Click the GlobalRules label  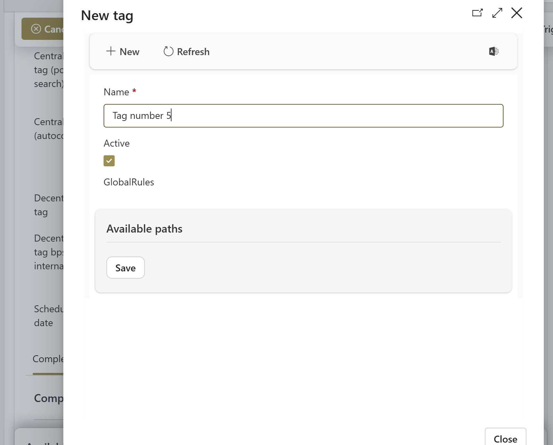129,182
